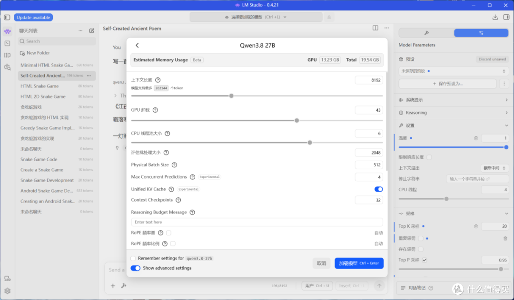
Task: Open the Chat section in sidebar
Action: 7,31
